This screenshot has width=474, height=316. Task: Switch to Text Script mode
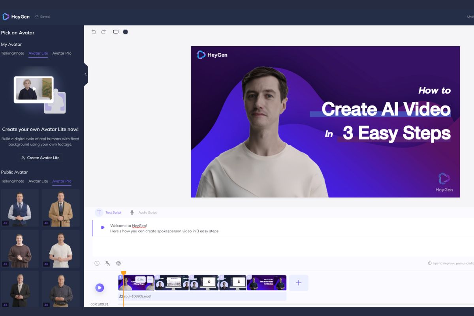click(109, 213)
